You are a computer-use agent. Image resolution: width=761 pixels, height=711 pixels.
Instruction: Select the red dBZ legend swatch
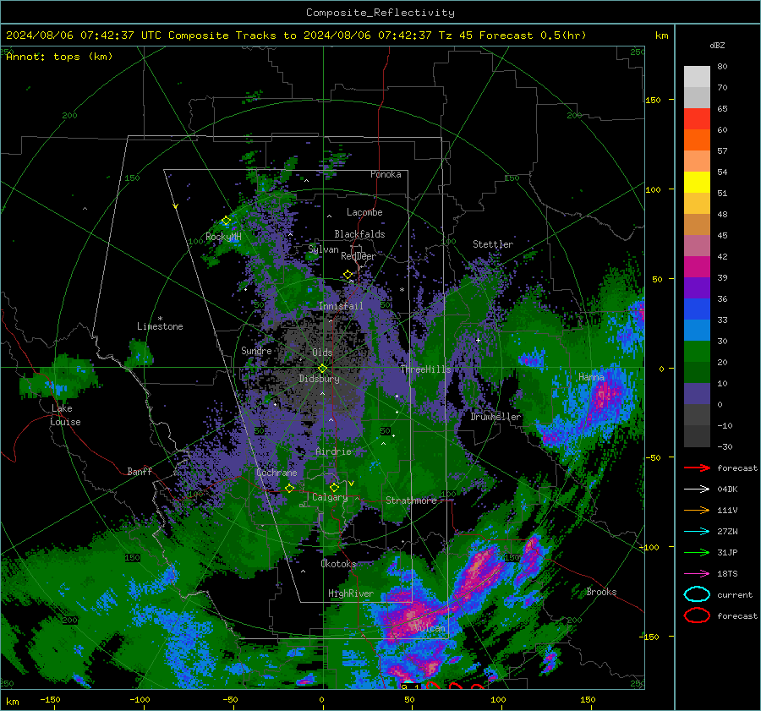coord(697,118)
